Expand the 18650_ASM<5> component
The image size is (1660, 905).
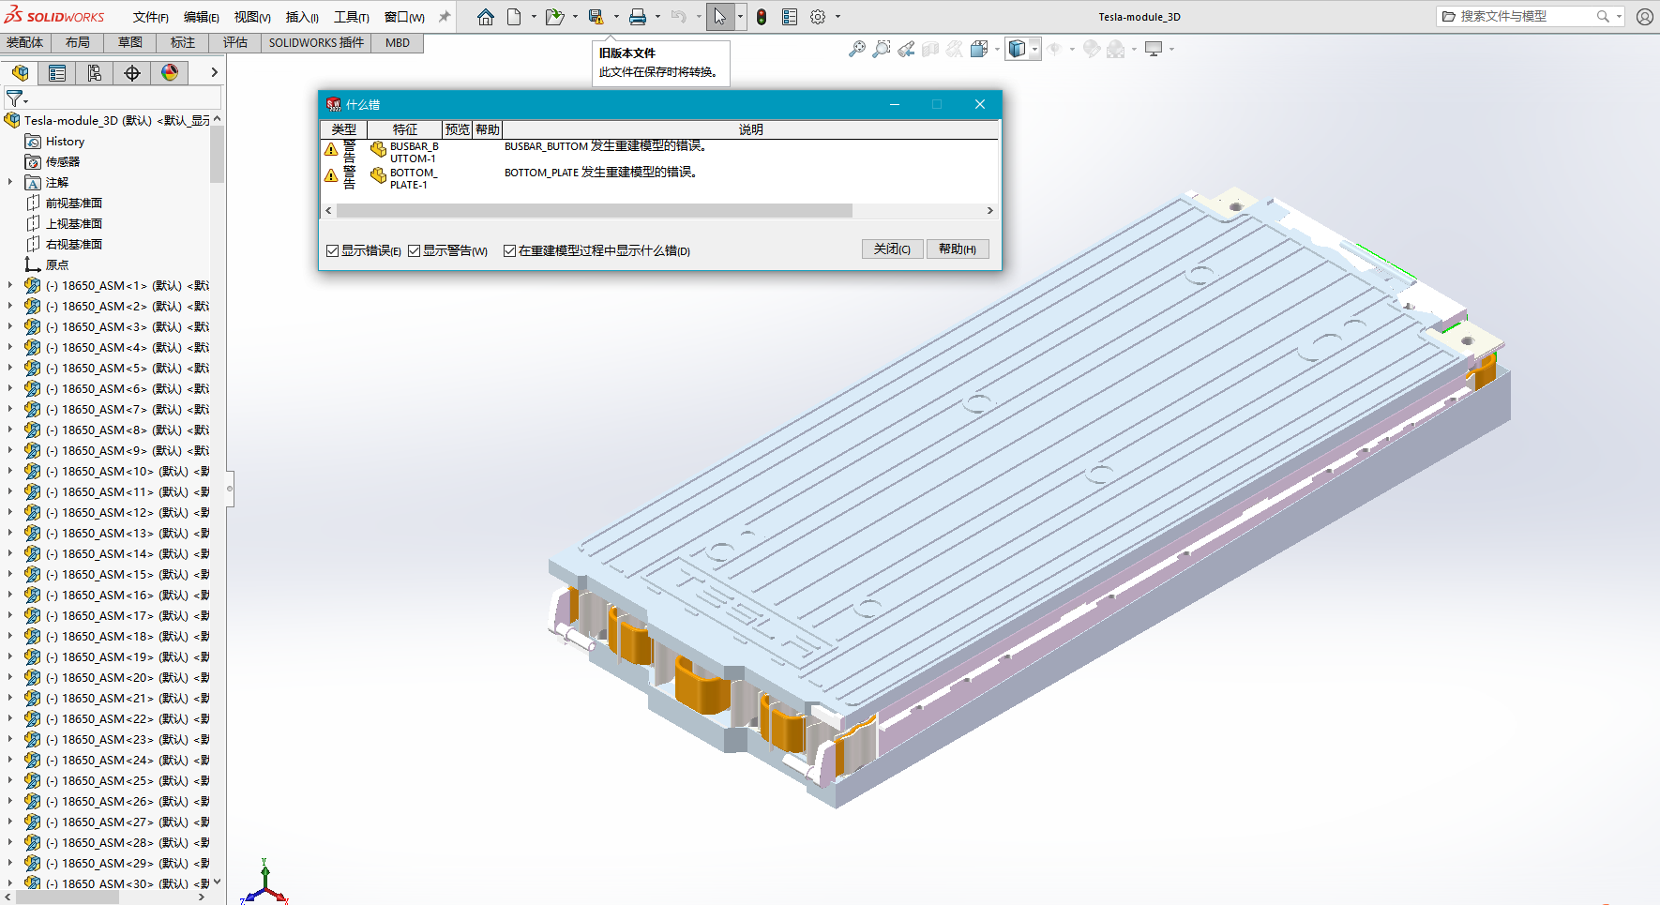(10, 368)
